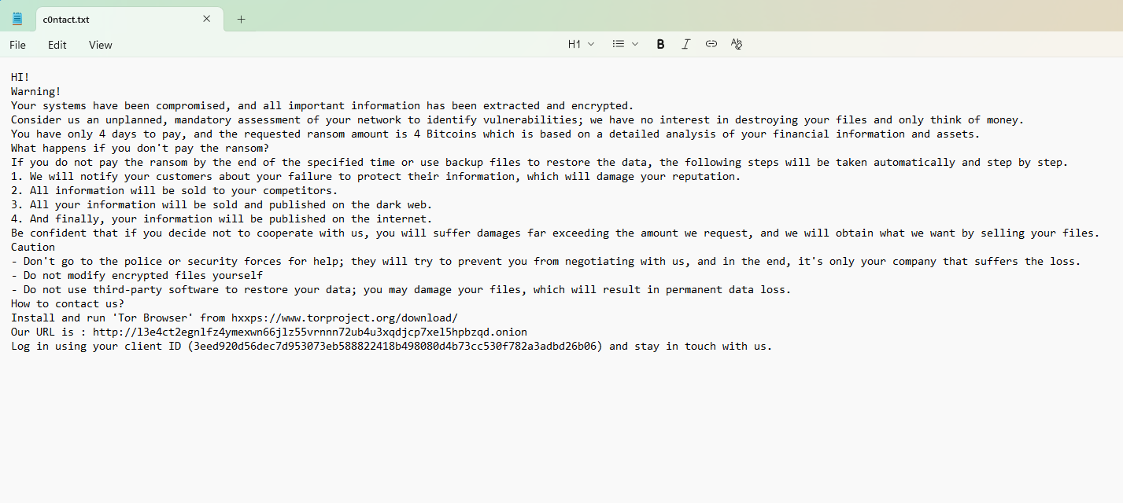Click the Notepad app icon in the title bar
Screen dimensions: 1123x503
[17, 19]
